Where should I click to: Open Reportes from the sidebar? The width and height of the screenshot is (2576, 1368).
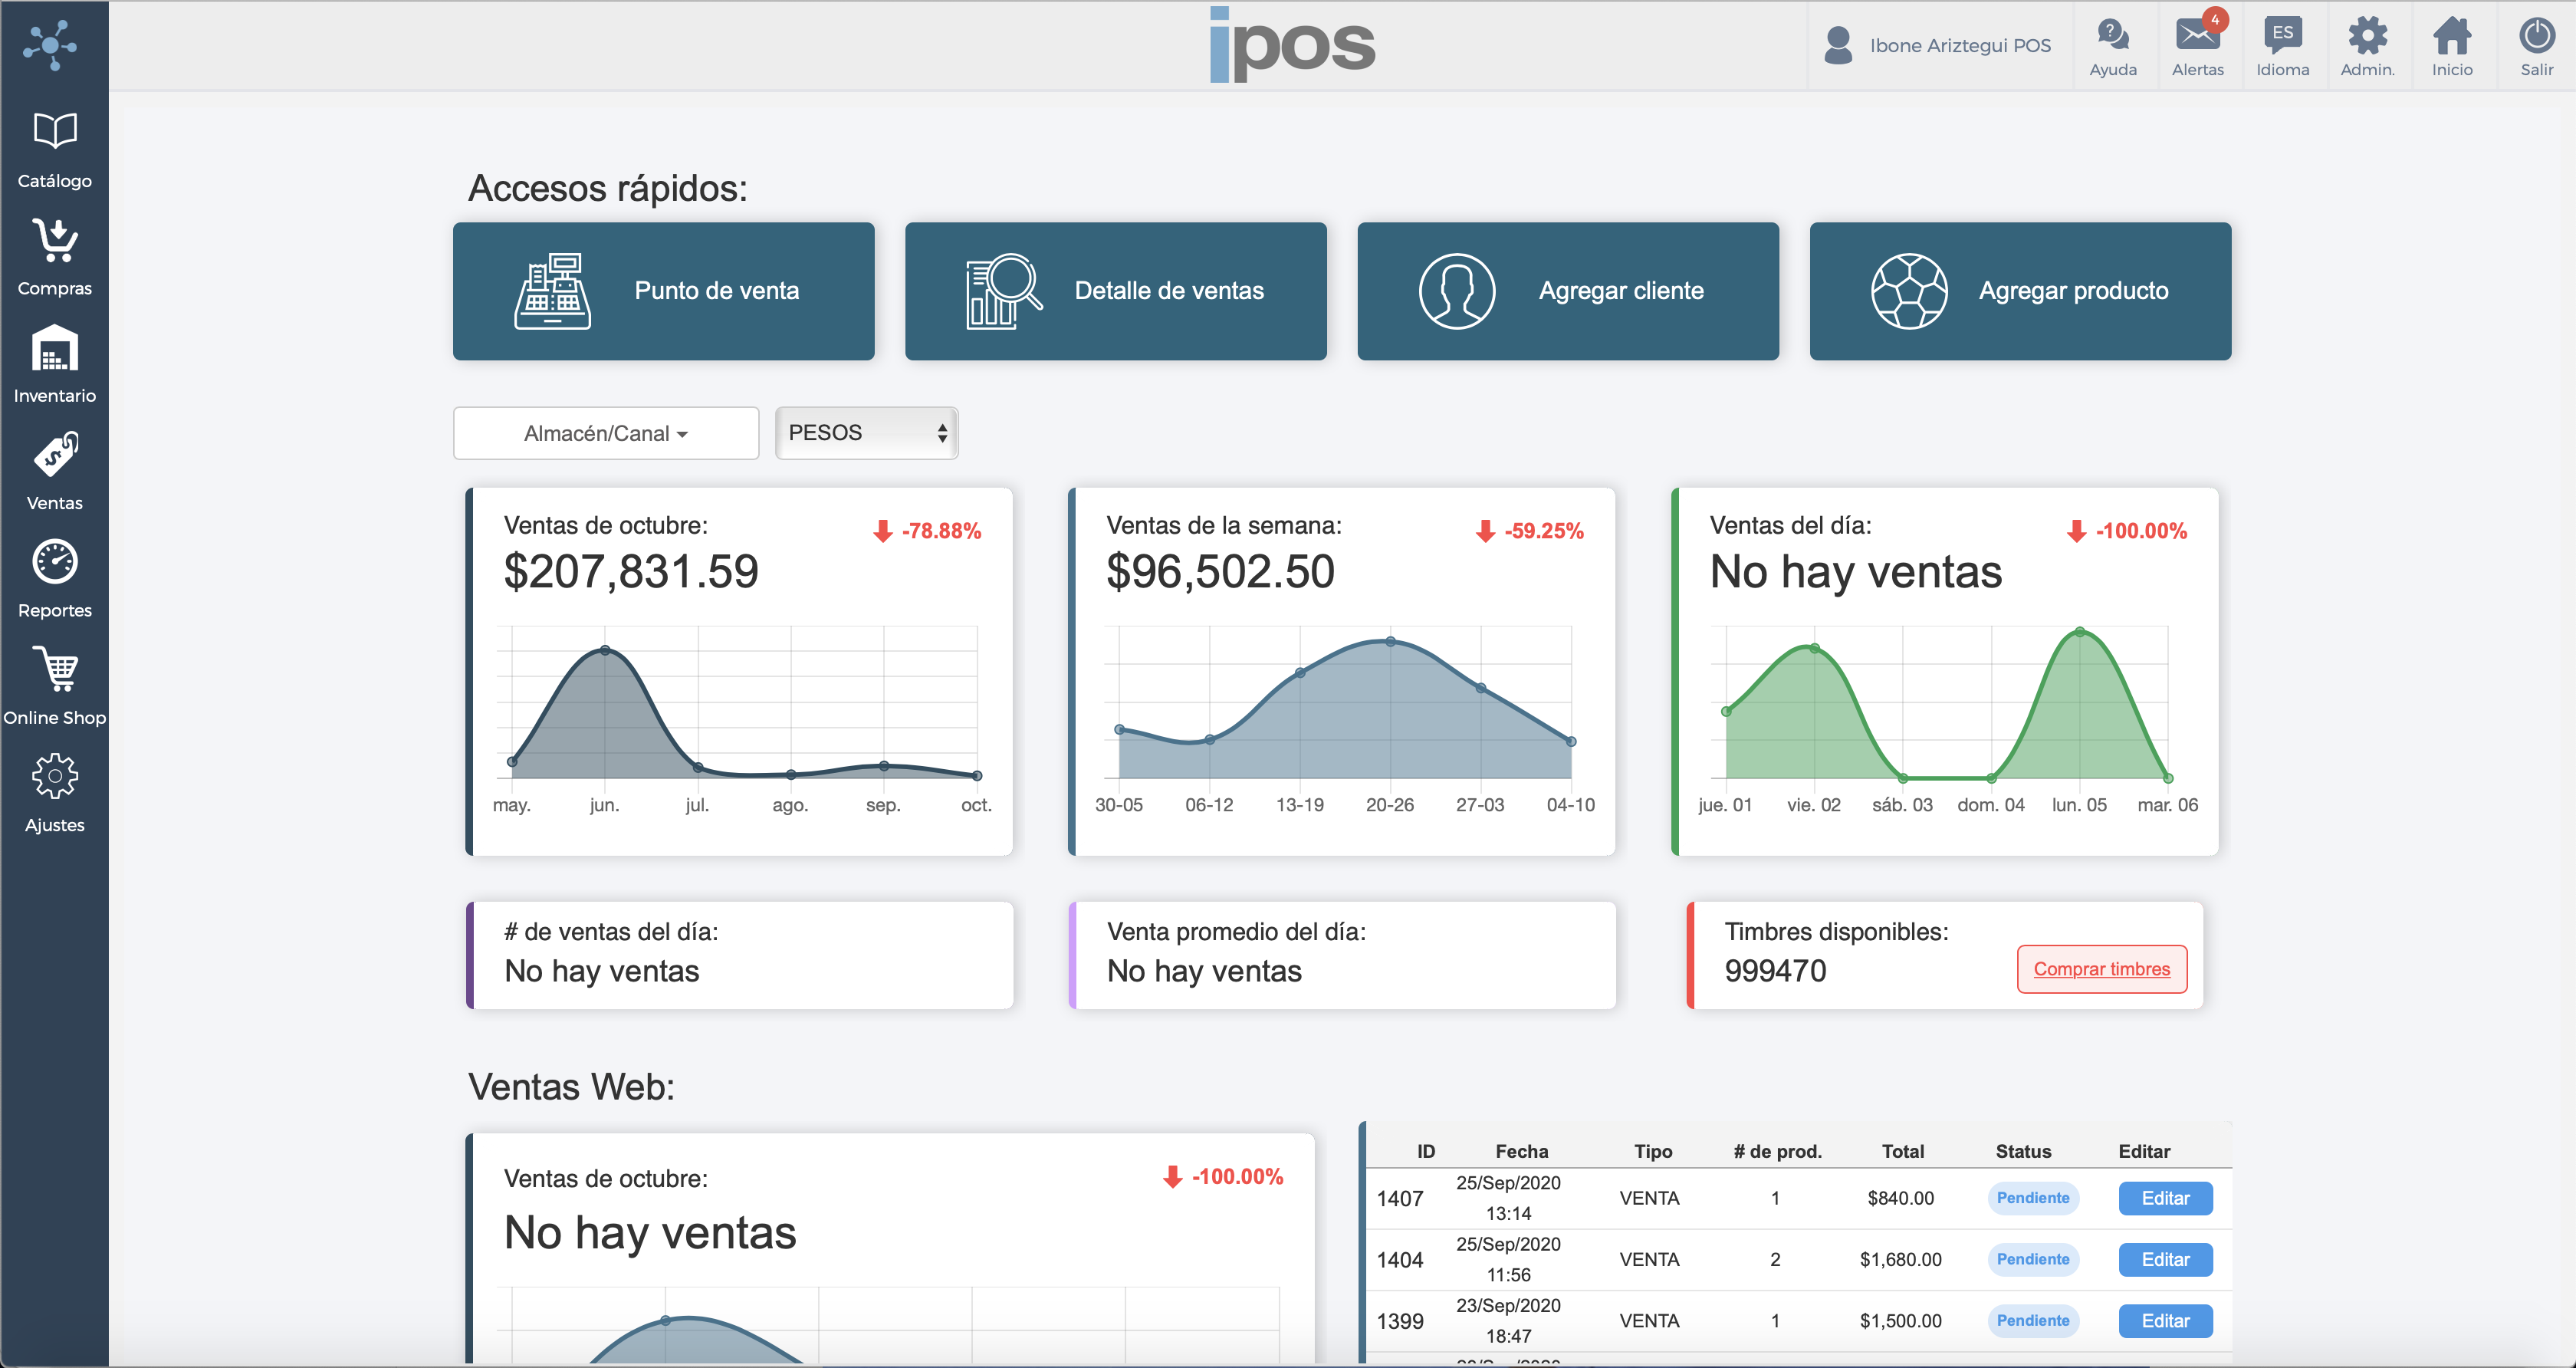pos(55,580)
